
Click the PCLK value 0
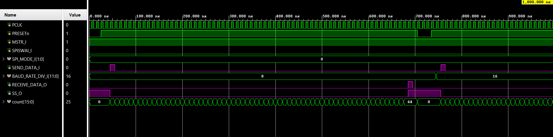click(x=67, y=25)
